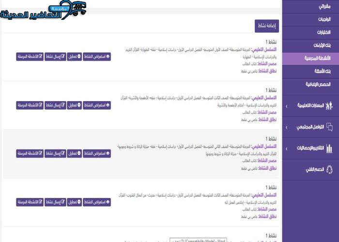
Task: Click the المسارات التعليمية label in sidebar
Action: point(310,106)
